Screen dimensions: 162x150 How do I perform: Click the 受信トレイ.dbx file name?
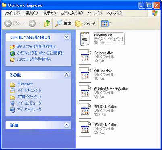pyautogui.click(x=106, y=107)
